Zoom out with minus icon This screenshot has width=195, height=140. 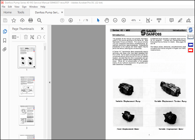pyautogui.click(x=115, y=20)
